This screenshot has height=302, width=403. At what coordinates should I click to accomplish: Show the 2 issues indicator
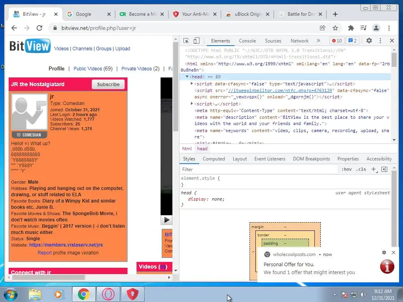tap(353, 41)
